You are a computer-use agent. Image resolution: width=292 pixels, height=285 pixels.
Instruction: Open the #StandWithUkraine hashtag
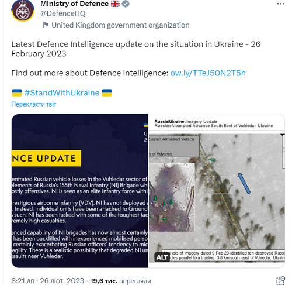(62, 92)
